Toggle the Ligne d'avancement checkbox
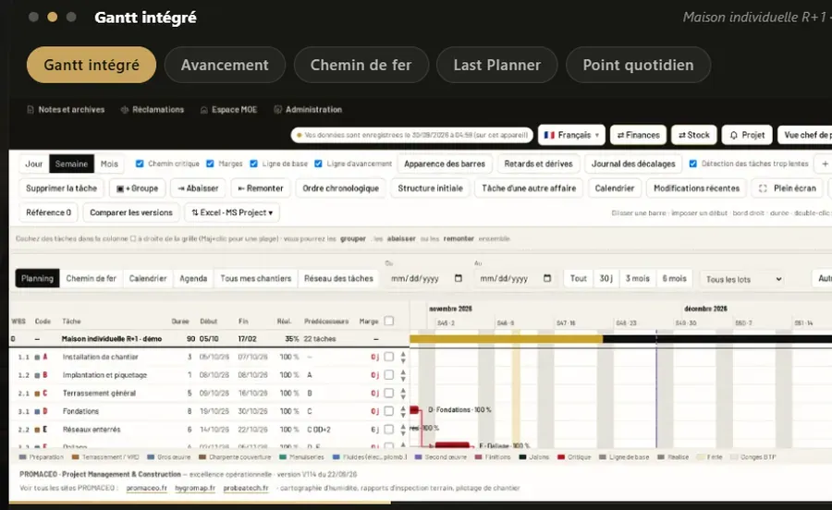Screen dimensions: 832x510 click(318, 164)
